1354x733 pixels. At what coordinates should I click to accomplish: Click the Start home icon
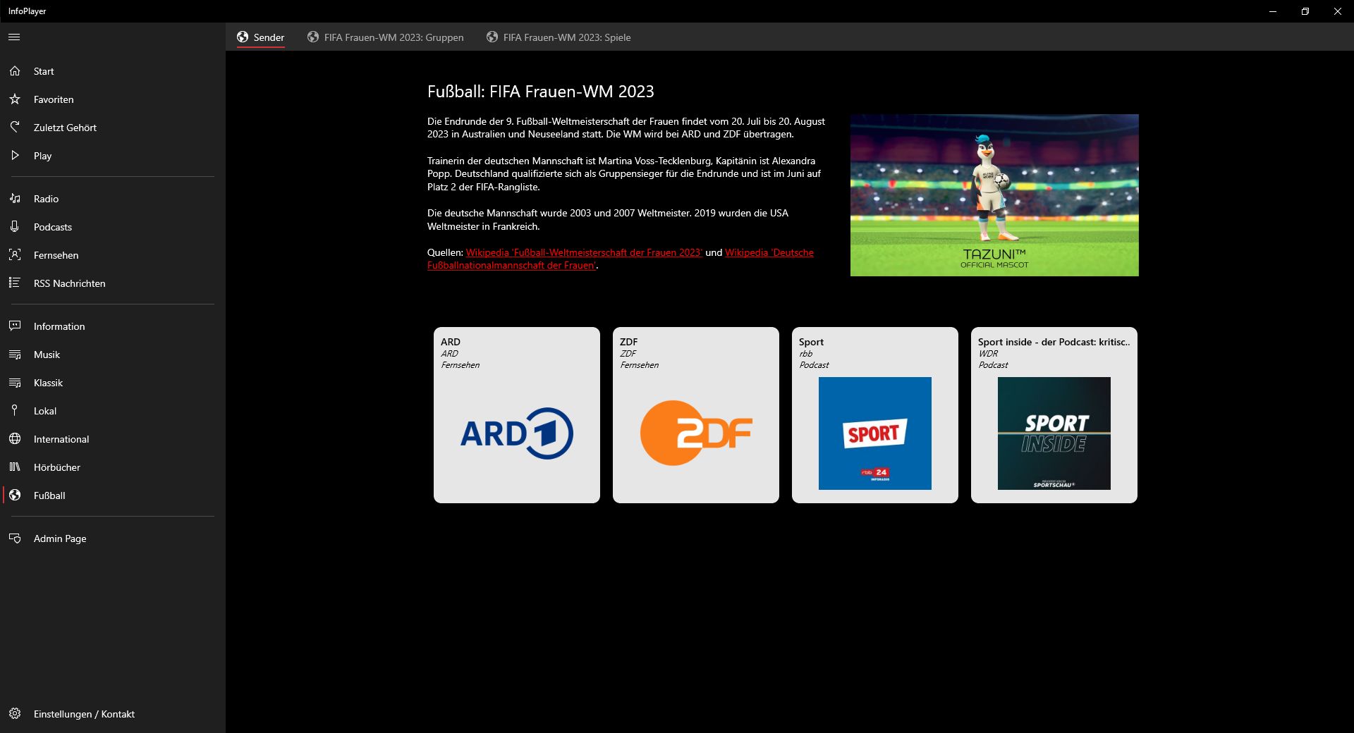15,71
